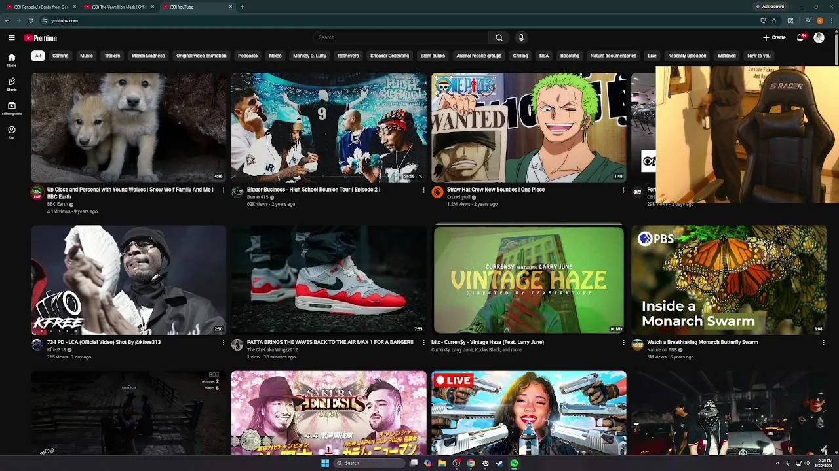Open Subscriptions from the sidebar
This screenshot has height=471, width=839.
click(12, 108)
